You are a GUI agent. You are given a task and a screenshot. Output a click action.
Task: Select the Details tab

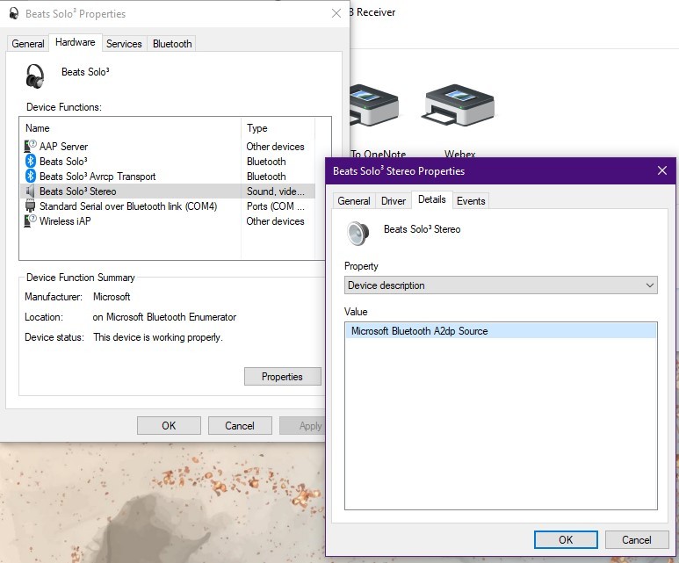click(432, 199)
